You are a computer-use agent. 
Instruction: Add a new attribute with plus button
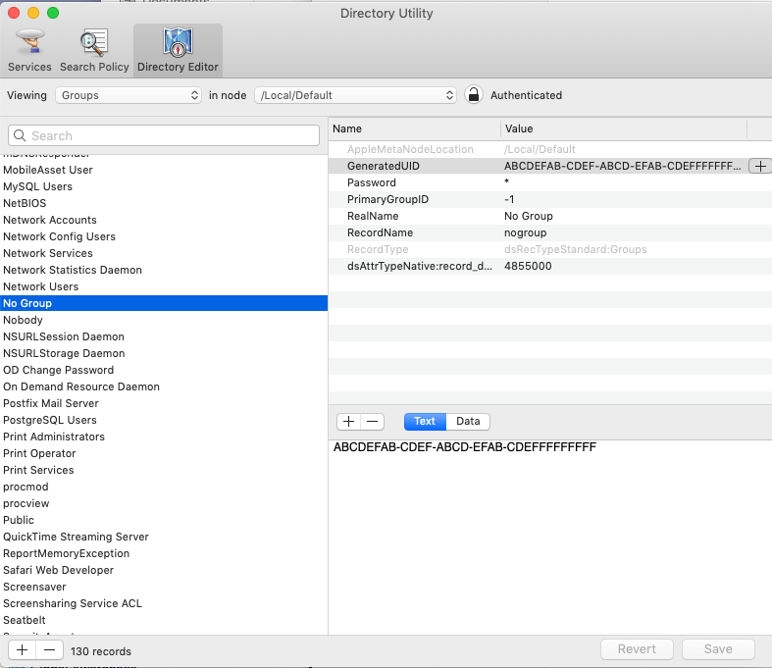[348, 422]
